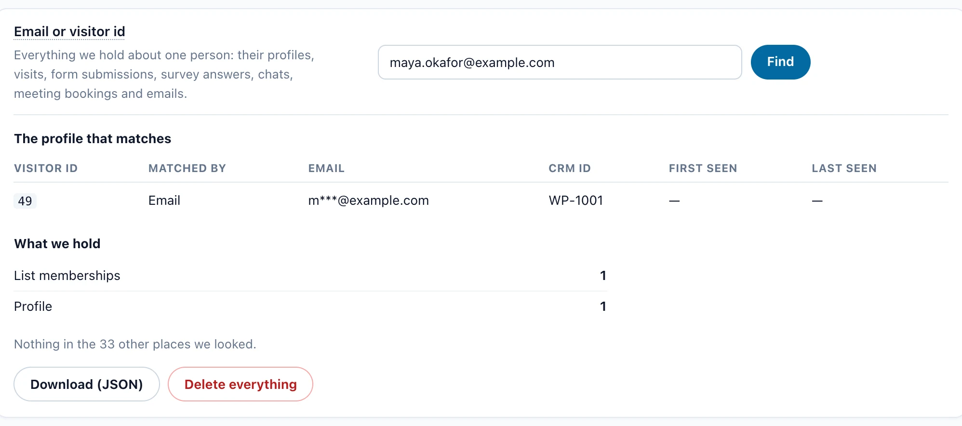Click Delete everything button
The width and height of the screenshot is (962, 426).
240,384
